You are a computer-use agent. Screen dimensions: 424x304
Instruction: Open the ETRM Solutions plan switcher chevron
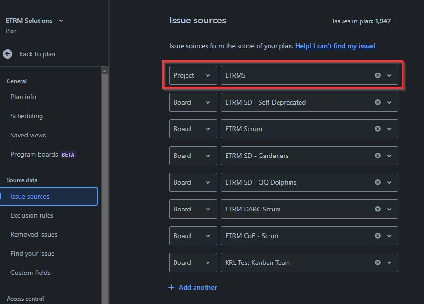61,21
